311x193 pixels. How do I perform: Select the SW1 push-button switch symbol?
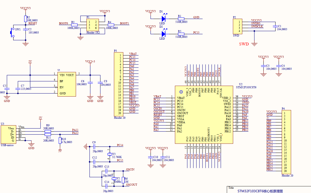tap(12, 32)
